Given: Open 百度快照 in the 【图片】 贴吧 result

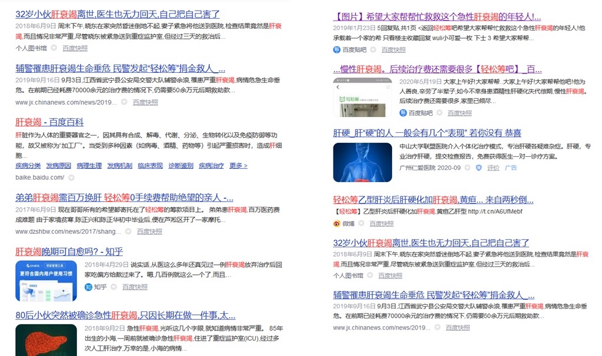Looking at the screenshot, I should point(393,49).
